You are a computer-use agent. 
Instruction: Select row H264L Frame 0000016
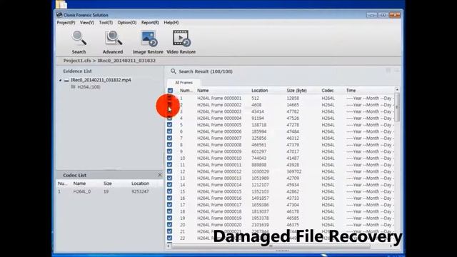(281, 198)
